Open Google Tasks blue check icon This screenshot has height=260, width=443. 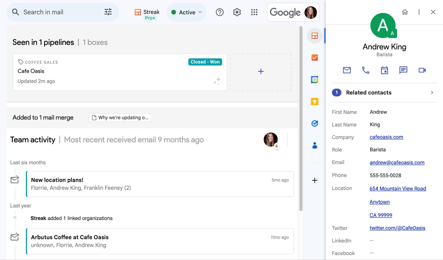315,123
